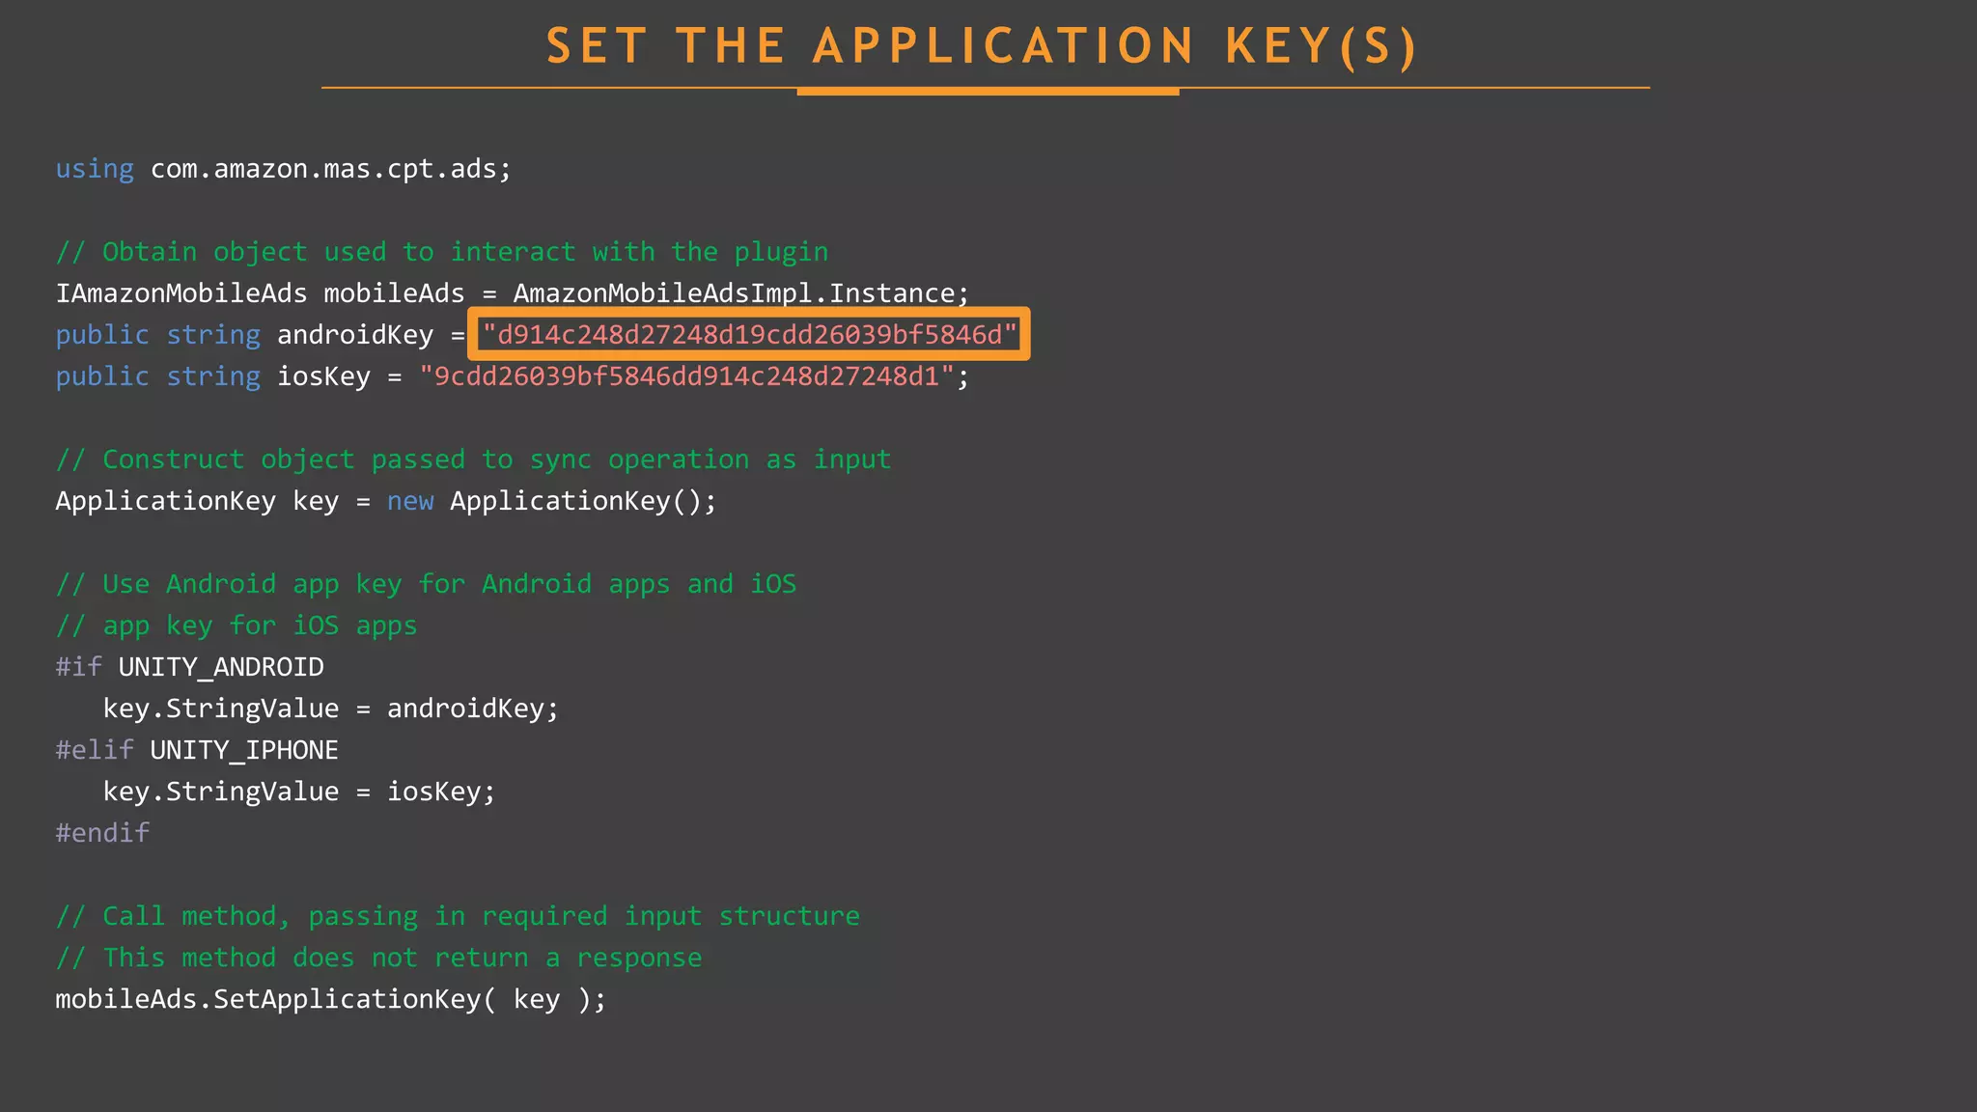
Task: Click the comment "// app key for iOS apps"
Action: [237, 625]
